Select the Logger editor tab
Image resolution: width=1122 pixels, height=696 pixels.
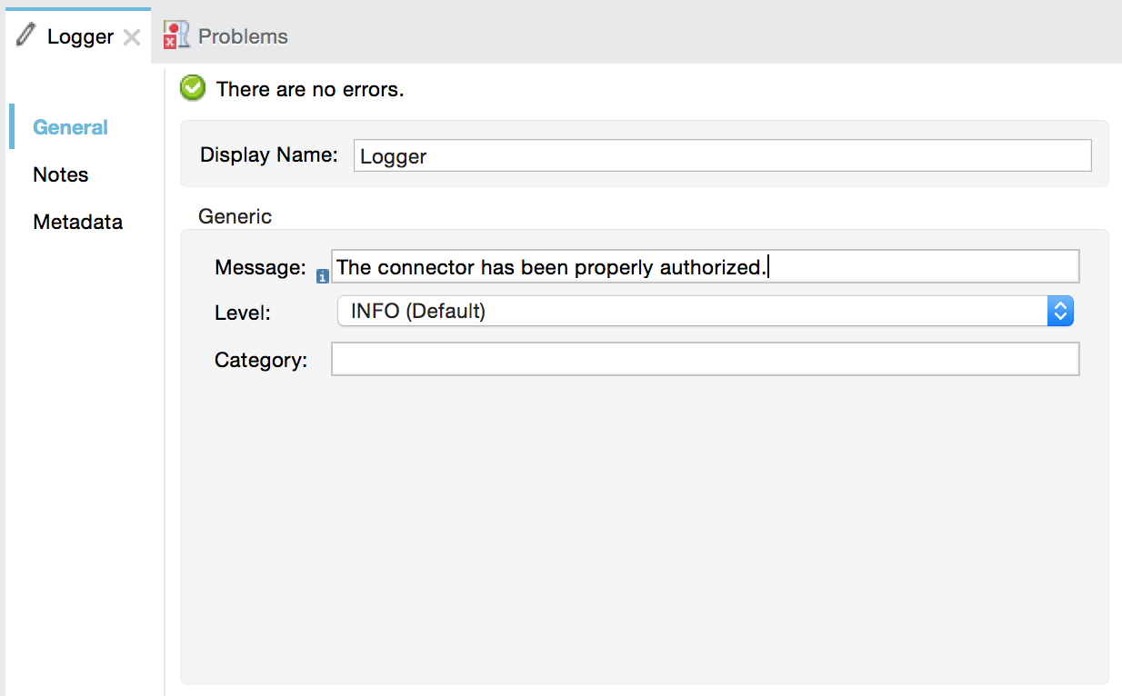[x=80, y=36]
